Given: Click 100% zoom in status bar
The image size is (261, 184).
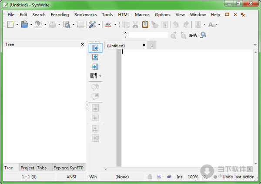Looking at the screenshot, I should 193,177.
